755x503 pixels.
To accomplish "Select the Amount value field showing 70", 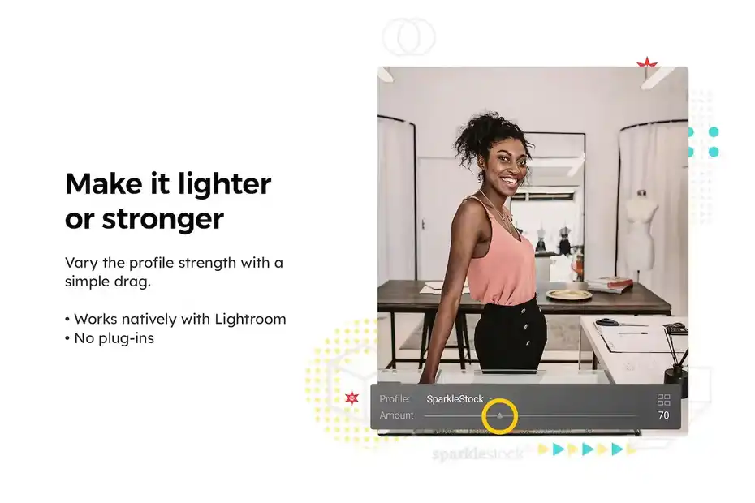I will click(x=663, y=415).
